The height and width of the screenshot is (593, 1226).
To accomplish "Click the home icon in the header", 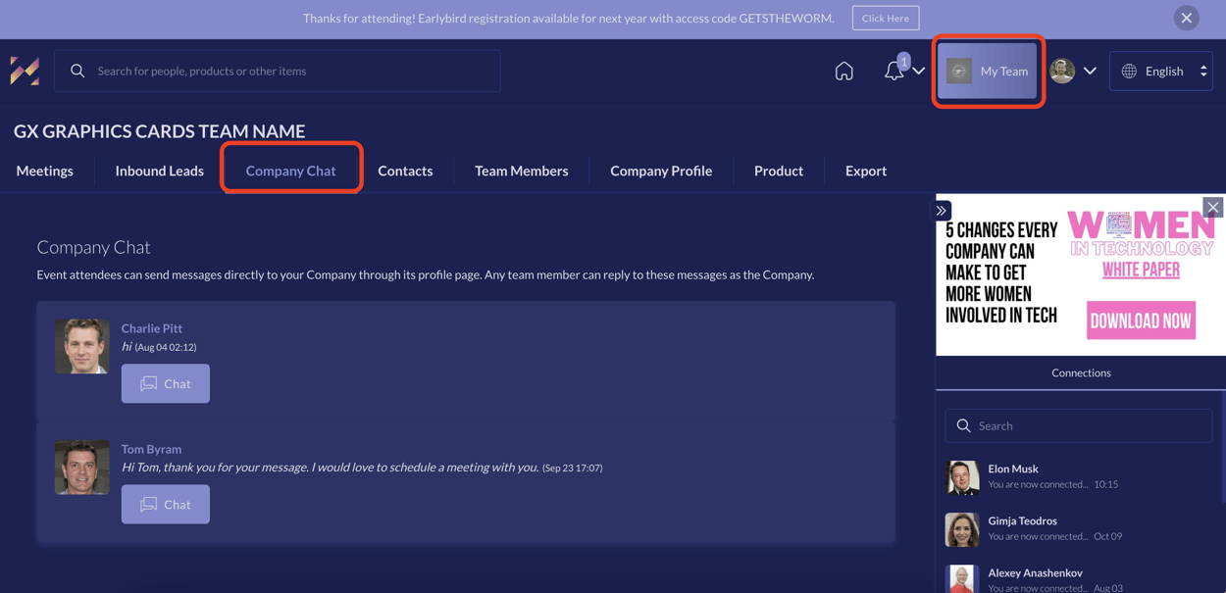I will click(x=843, y=71).
